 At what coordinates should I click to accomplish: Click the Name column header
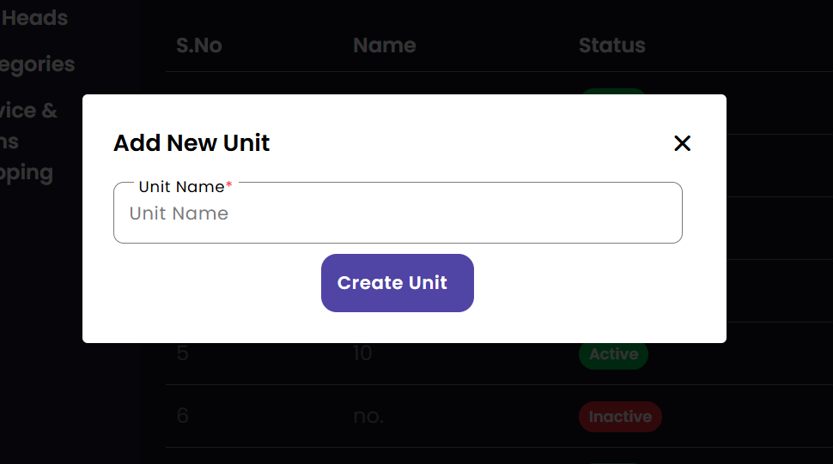(x=384, y=45)
